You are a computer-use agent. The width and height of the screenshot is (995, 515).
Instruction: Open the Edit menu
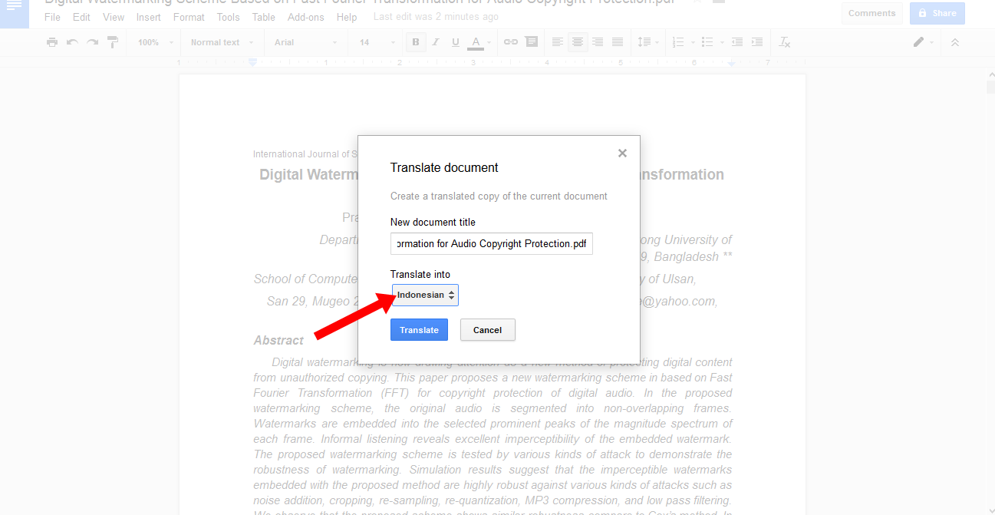(x=81, y=17)
